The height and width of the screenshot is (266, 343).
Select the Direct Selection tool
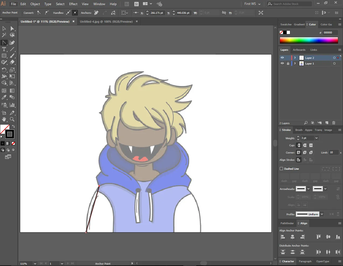pyautogui.click(x=12, y=29)
